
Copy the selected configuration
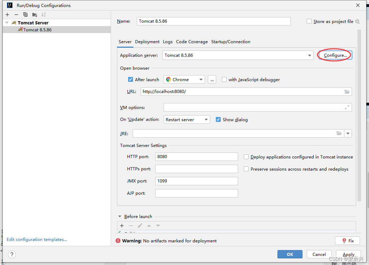(25, 15)
